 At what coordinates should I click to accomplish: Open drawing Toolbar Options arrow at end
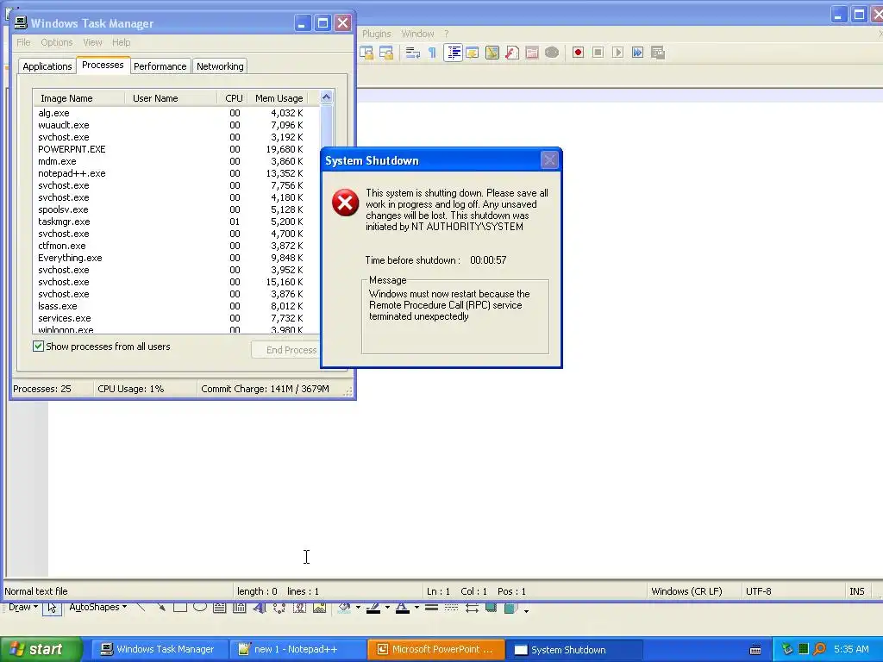coord(526,609)
